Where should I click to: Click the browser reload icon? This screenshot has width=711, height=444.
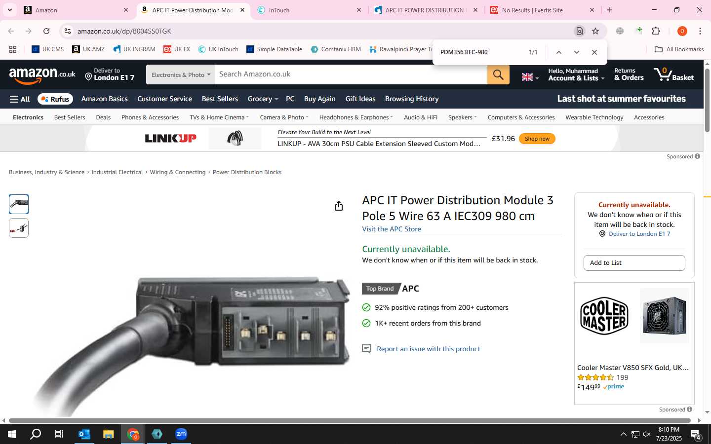coord(46,31)
